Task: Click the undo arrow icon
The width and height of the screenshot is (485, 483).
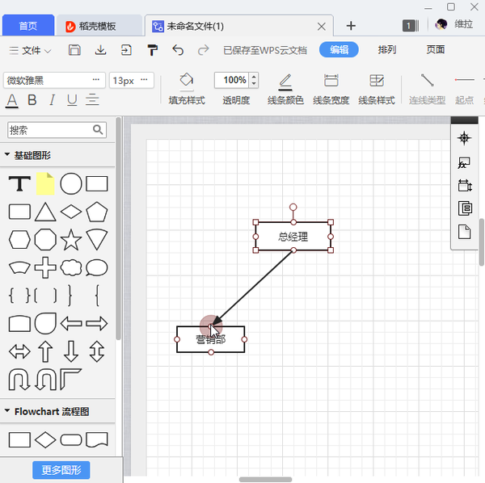Action: (178, 50)
